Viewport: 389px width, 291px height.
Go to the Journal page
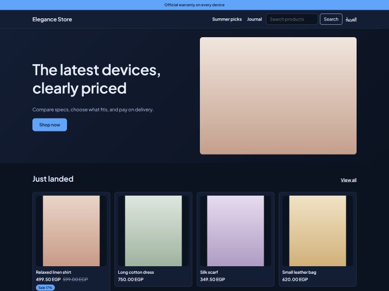click(x=254, y=19)
